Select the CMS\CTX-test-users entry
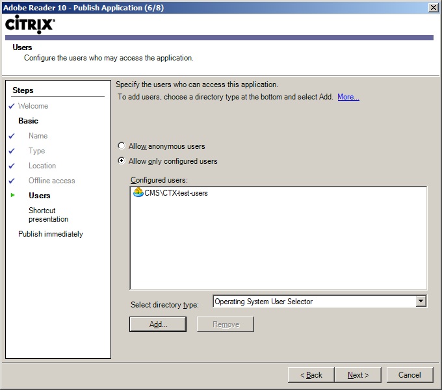 [176, 193]
